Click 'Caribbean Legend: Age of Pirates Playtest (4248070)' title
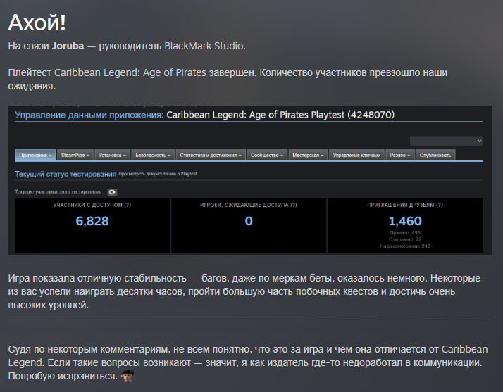 pyautogui.click(x=280, y=115)
